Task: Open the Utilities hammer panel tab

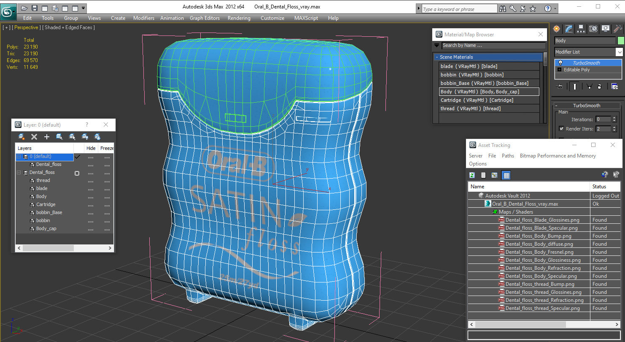Action: [x=618, y=29]
